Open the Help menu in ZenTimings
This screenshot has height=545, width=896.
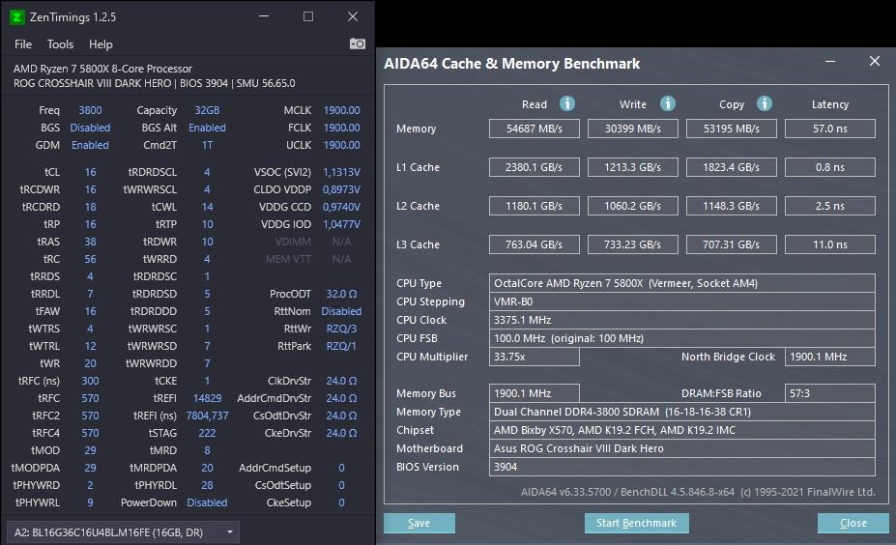[x=101, y=44]
